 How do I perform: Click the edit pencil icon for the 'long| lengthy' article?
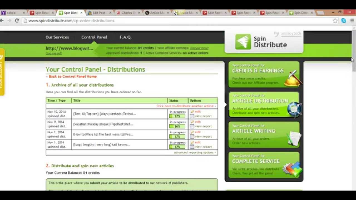coord(192,142)
